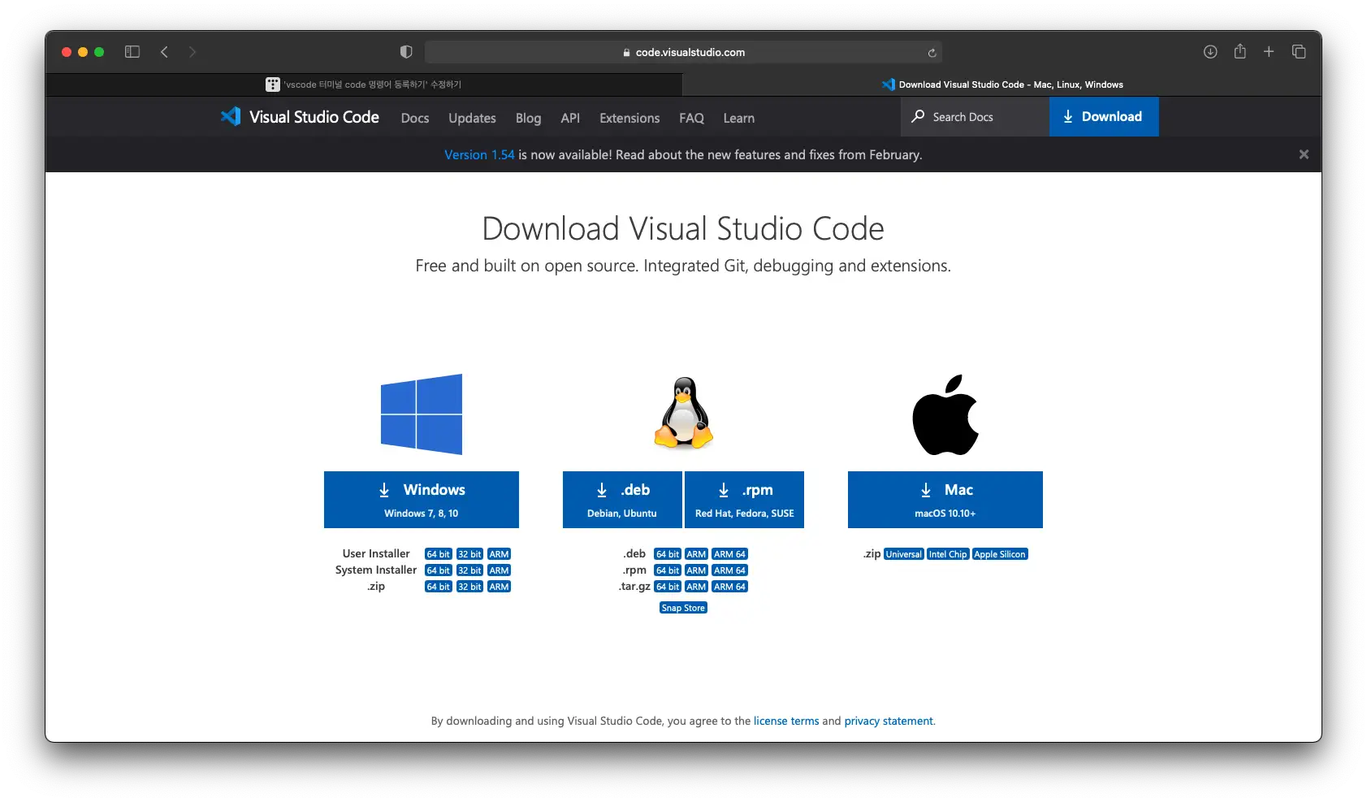Image resolution: width=1367 pixels, height=802 pixels.
Task: Click the Linux Tux penguin image
Action: click(684, 413)
